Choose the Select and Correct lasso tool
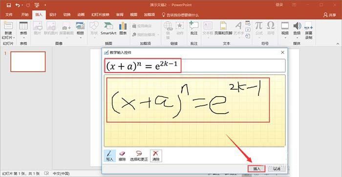Screen dimensions: 342x177 pyautogui.click(x=139, y=156)
